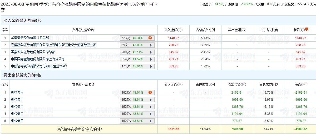Expand 1527次 stats box in fourth 机构专用 row

(x=134, y=114)
